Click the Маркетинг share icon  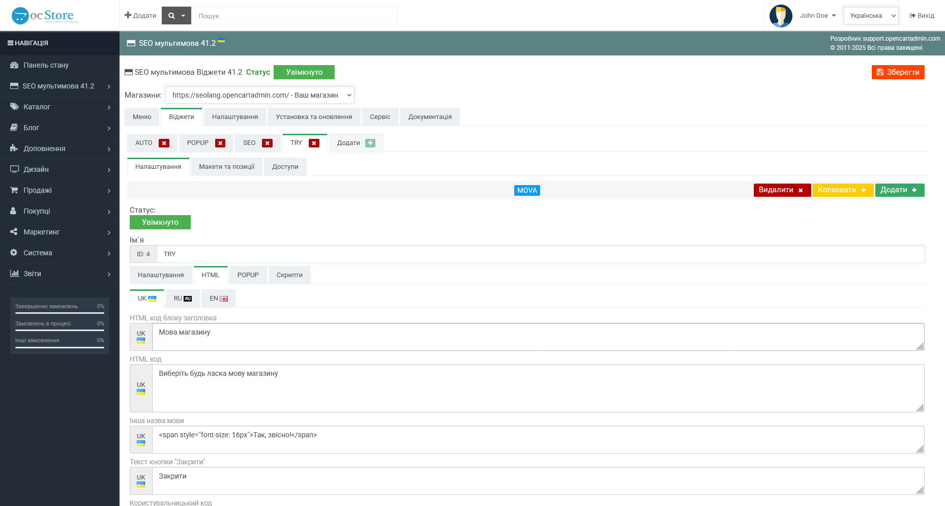click(x=14, y=232)
